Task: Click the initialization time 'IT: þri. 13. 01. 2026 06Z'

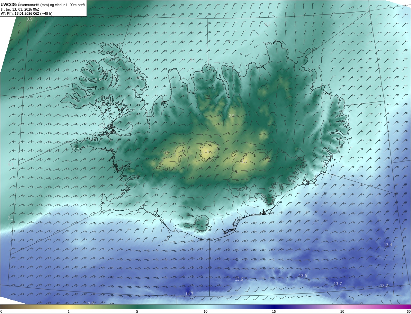Action: coord(20,9)
